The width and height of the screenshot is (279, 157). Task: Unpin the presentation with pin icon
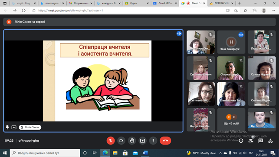(x=7, y=127)
